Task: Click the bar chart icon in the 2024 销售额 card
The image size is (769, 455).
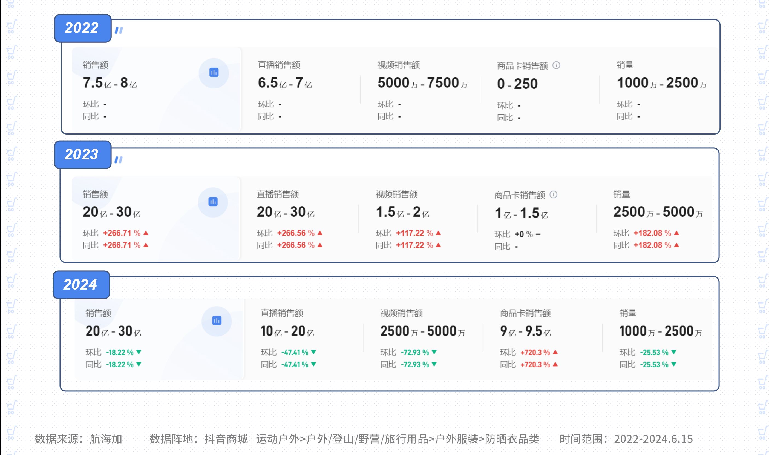Action: click(217, 321)
